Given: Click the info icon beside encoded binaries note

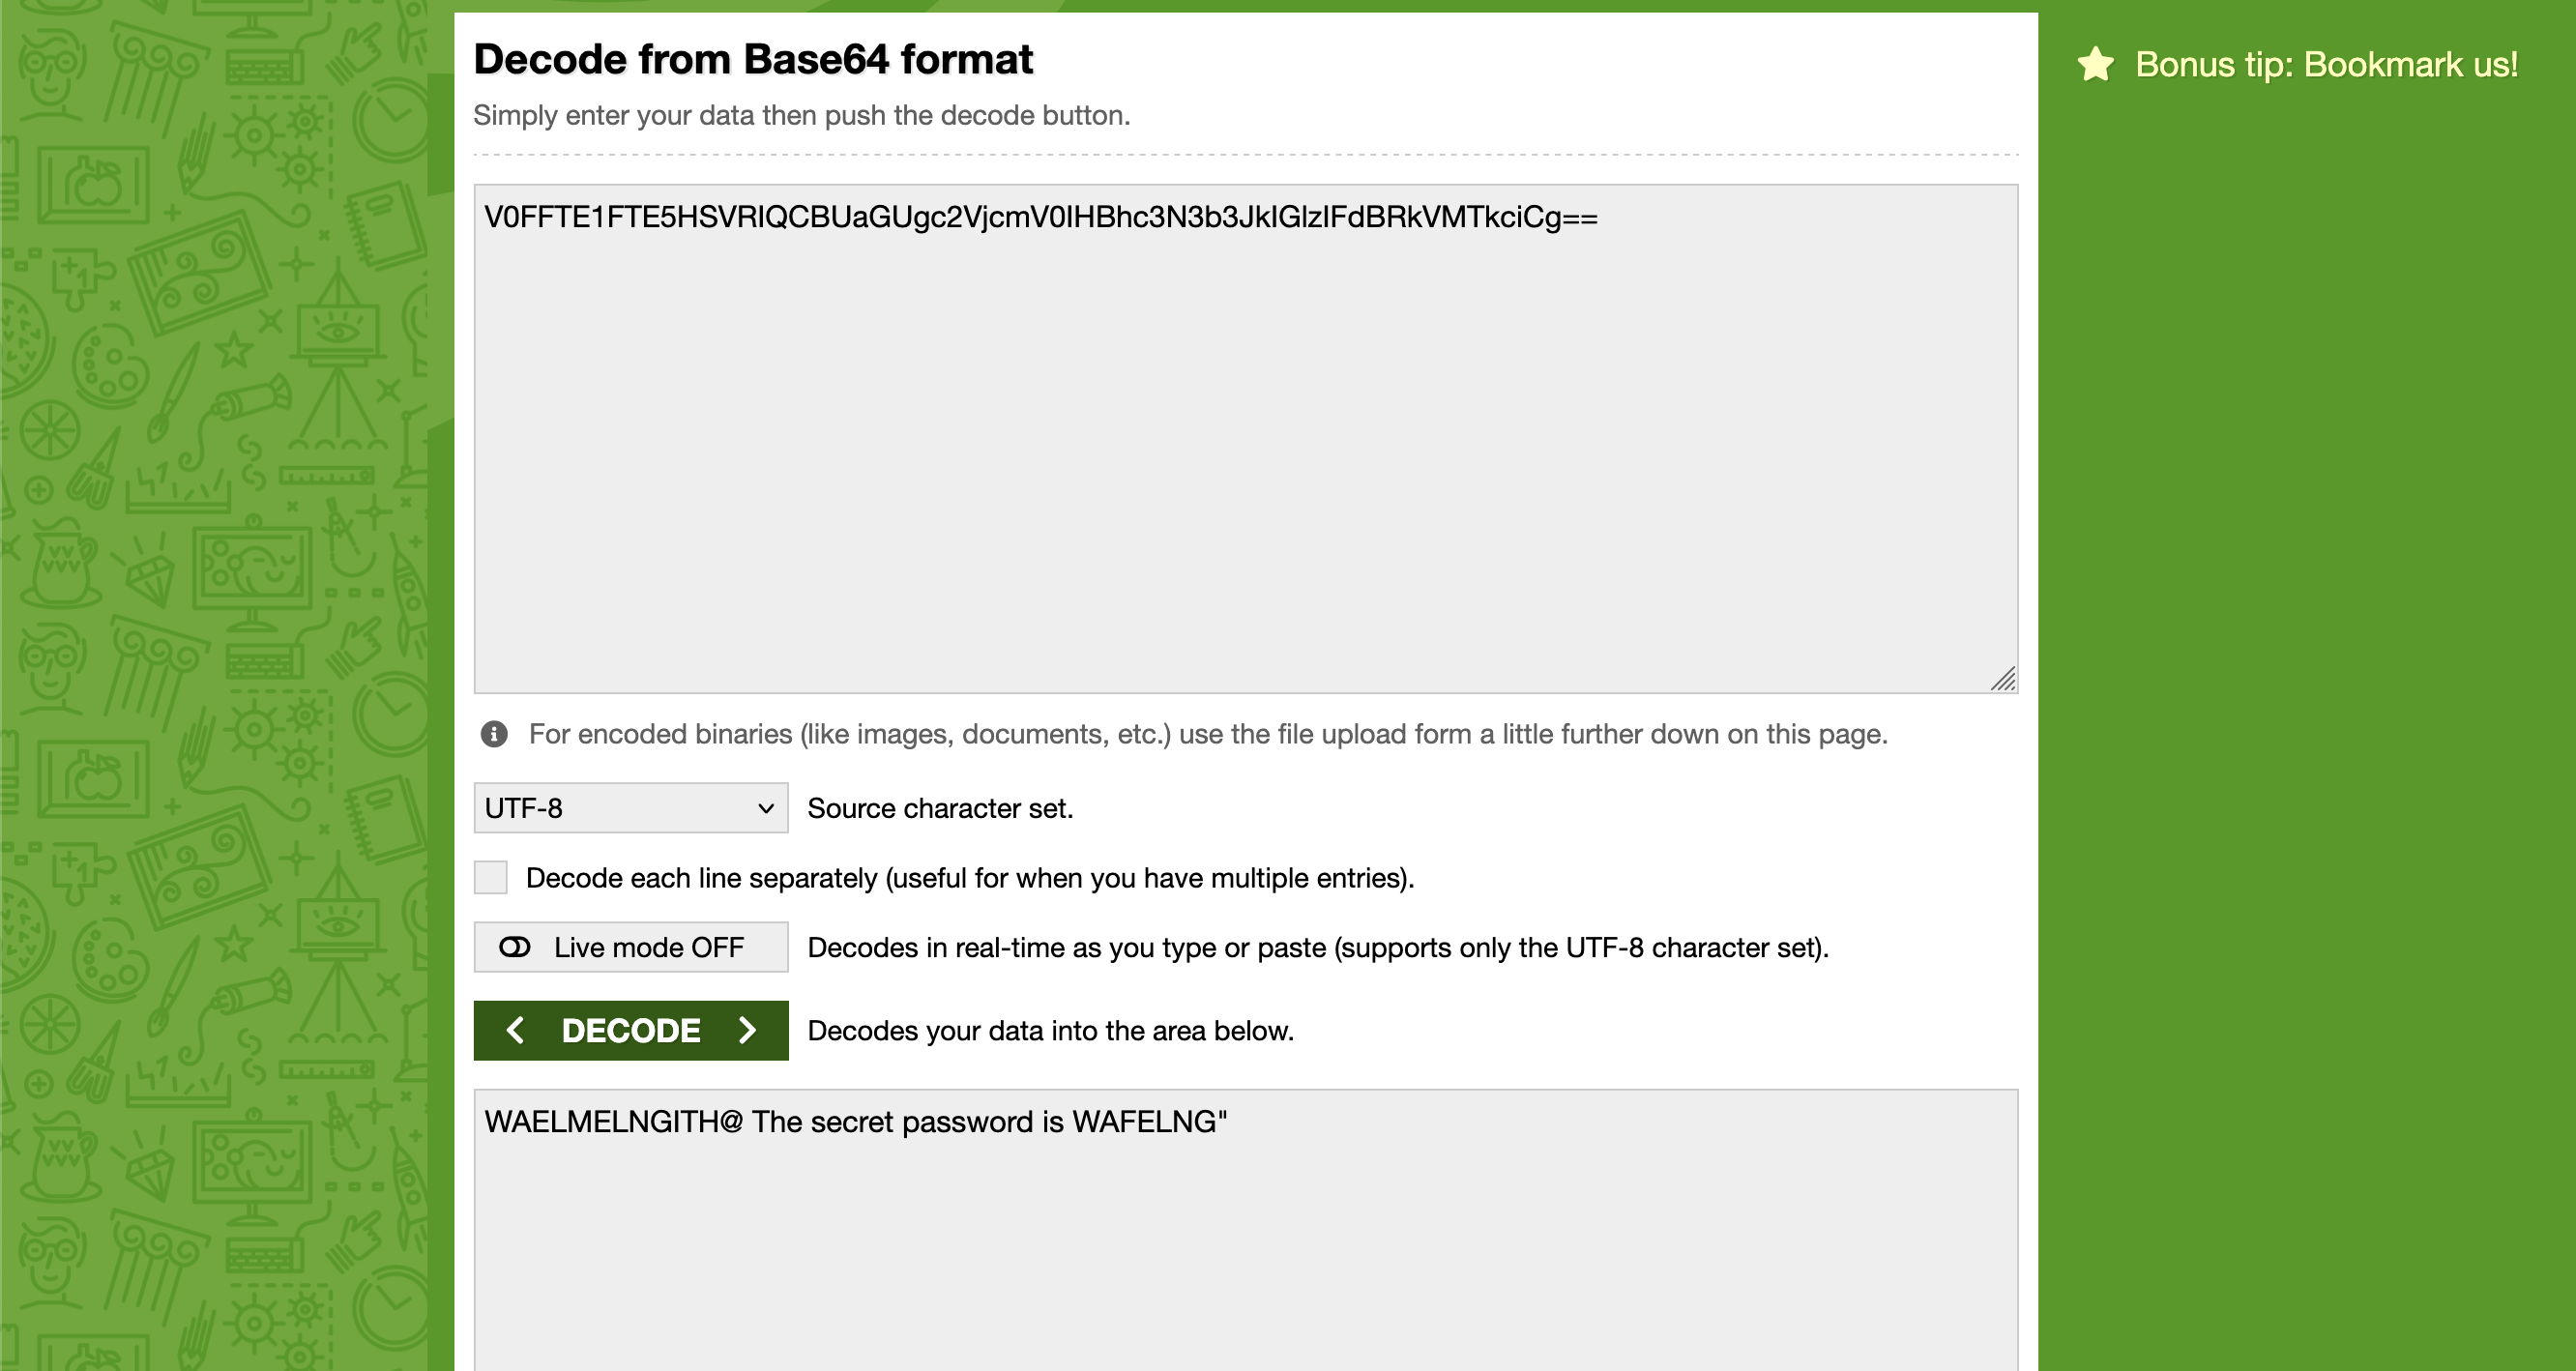Looking at the screenshot, I should click(494, 734).
